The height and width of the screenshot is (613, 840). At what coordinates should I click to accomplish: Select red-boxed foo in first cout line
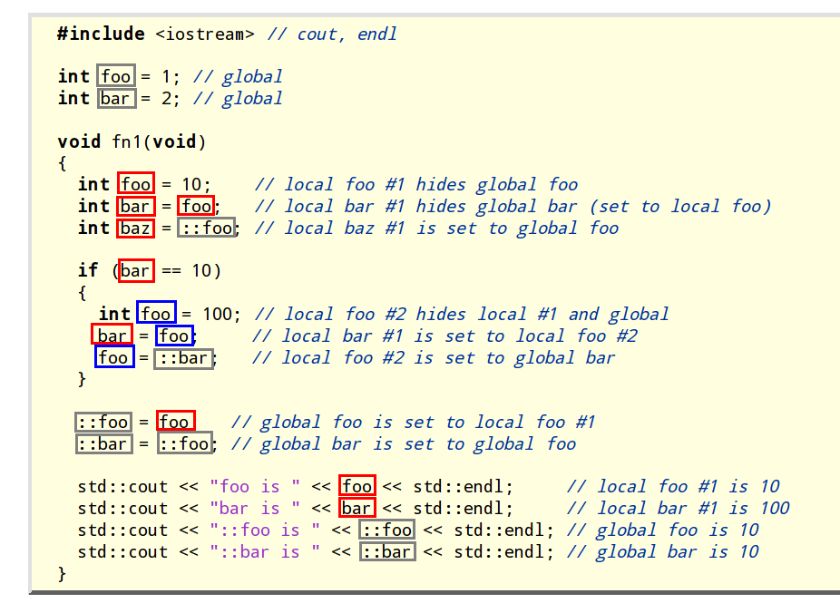click(x=357, y=487)
